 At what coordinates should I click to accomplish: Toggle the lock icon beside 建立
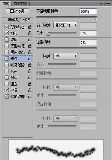click(x=30, y=84)
